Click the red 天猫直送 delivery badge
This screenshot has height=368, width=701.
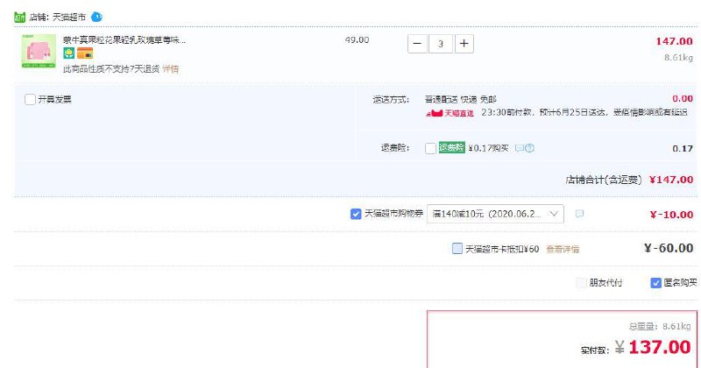pyautogui.click(x=450, y=113)
